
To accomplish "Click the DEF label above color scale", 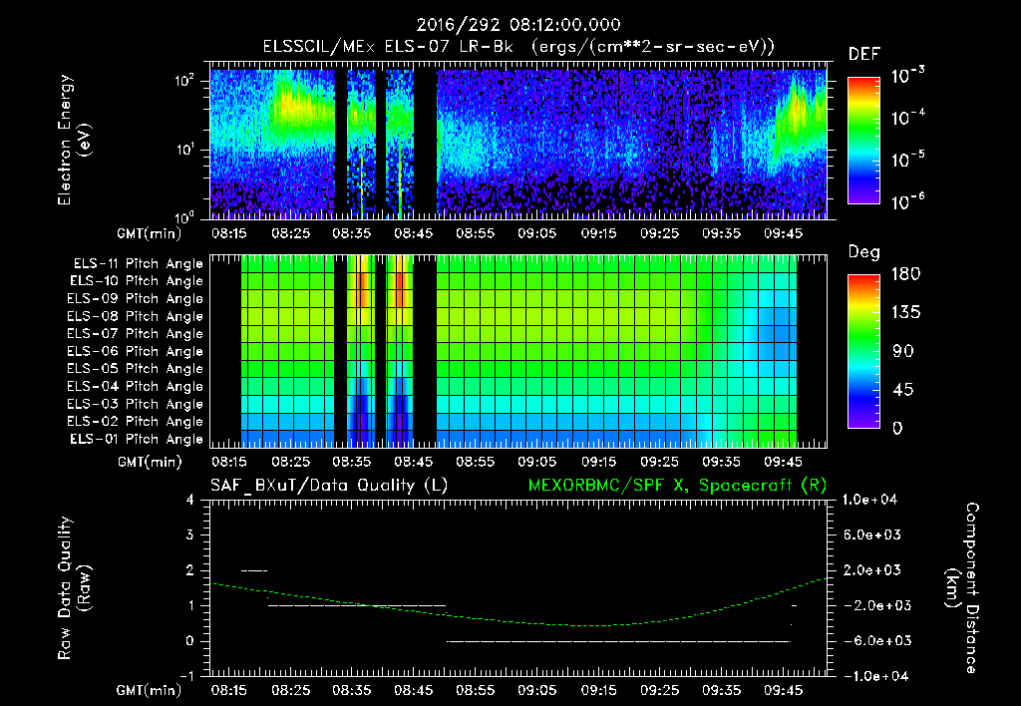I will pos(864,54).
